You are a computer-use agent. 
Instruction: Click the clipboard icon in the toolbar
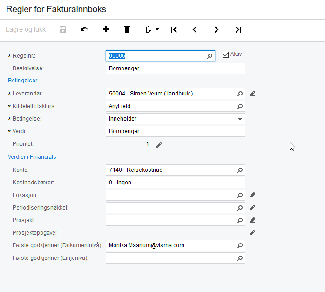149,29
